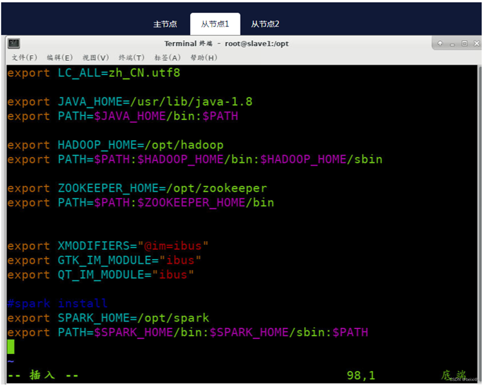Click the terminal window icon in title bar
484x385 pixels.
pyautogui.click(x=14, y=43)
